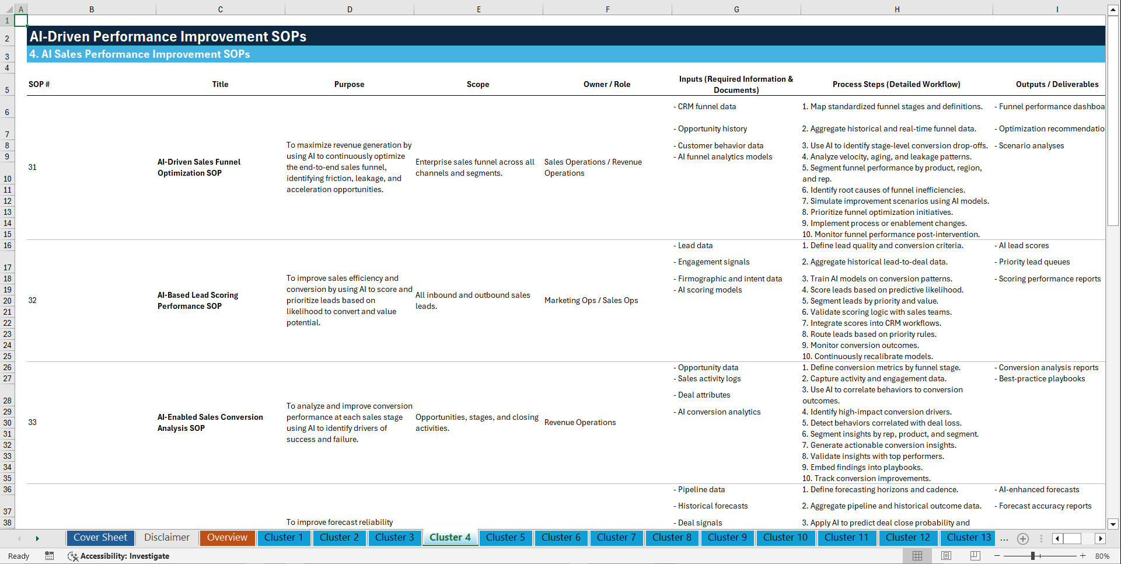Click the sheet options three-dot control
The width and height of the screenshot is (1121, 564).
[x=1041, y=538]
